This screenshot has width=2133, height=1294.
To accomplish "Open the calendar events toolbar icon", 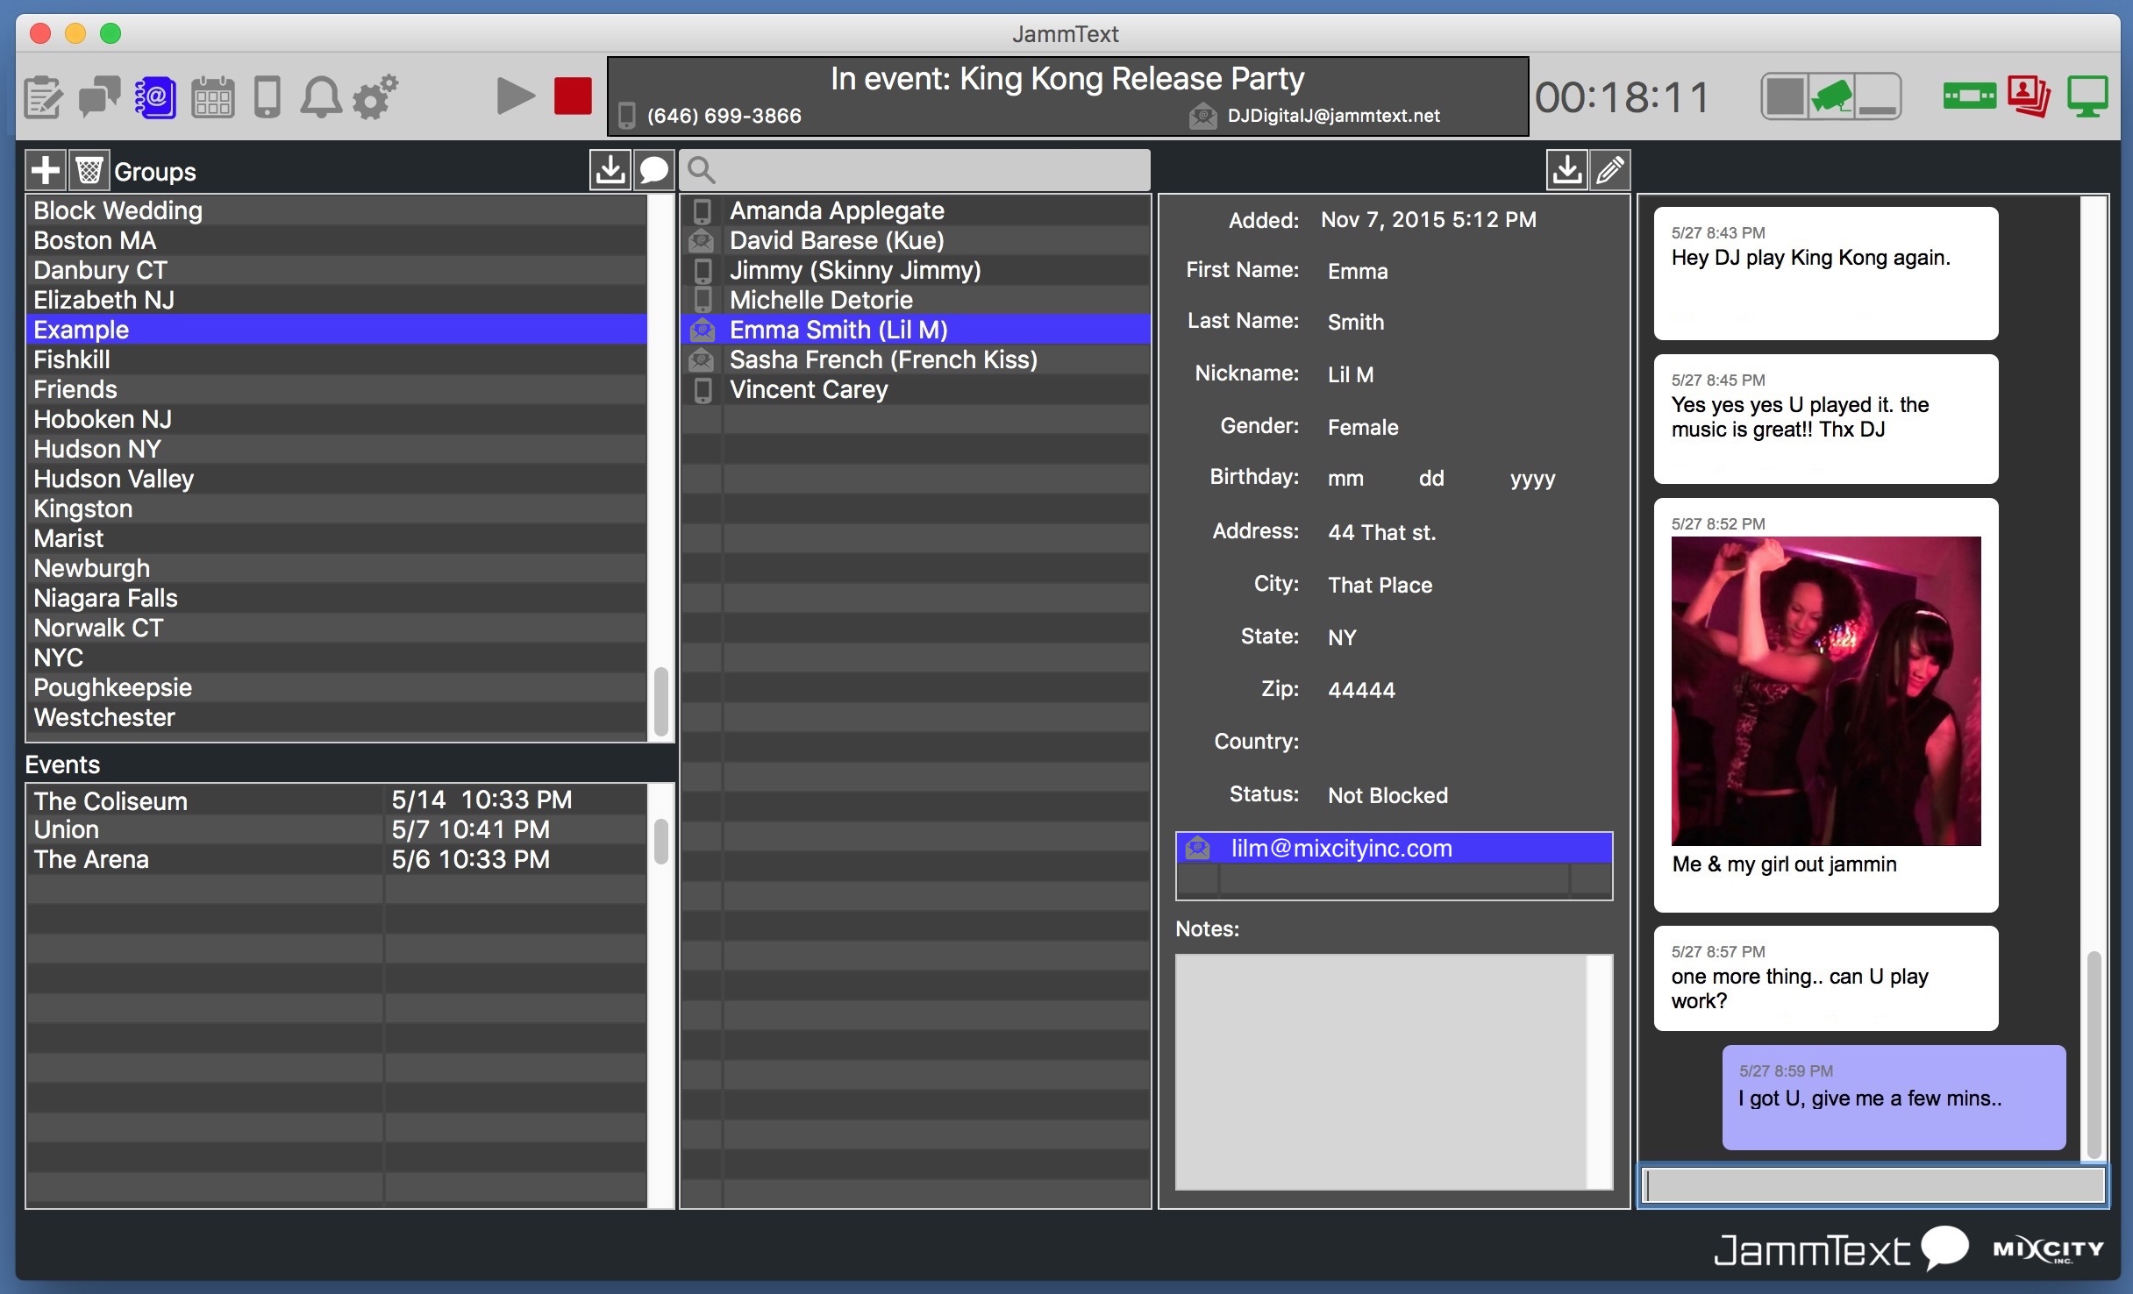I will (x=212, y=97).
